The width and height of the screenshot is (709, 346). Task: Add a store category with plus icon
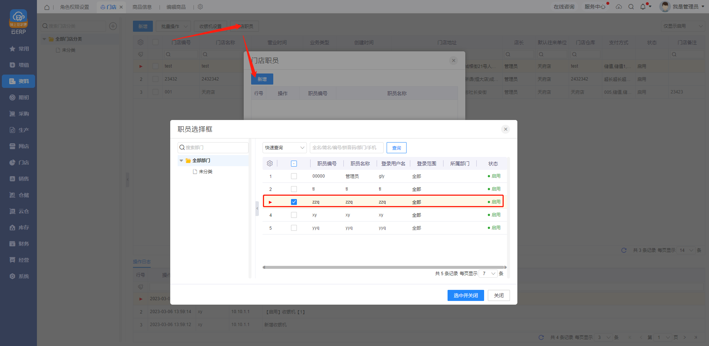(x=113, y=26)
